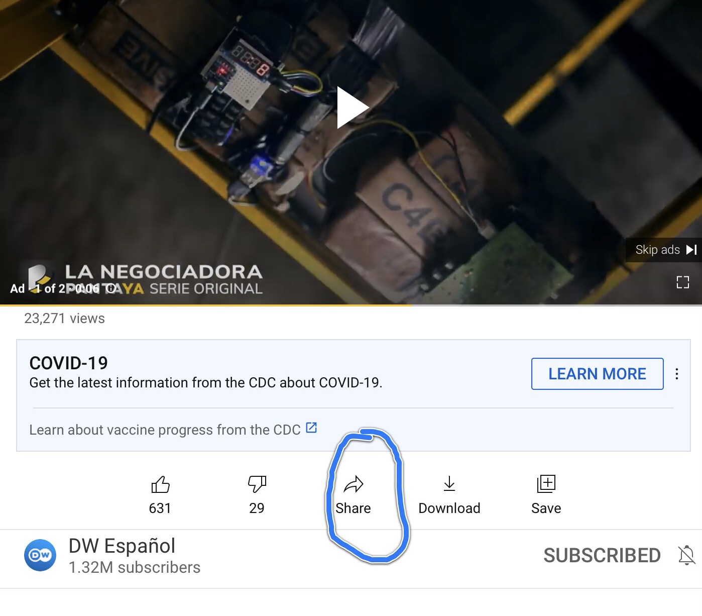Open the 'Learn about vaccine progress from the CDC' link
Viewport: 702px width, 616px height.
pos(165,430)
